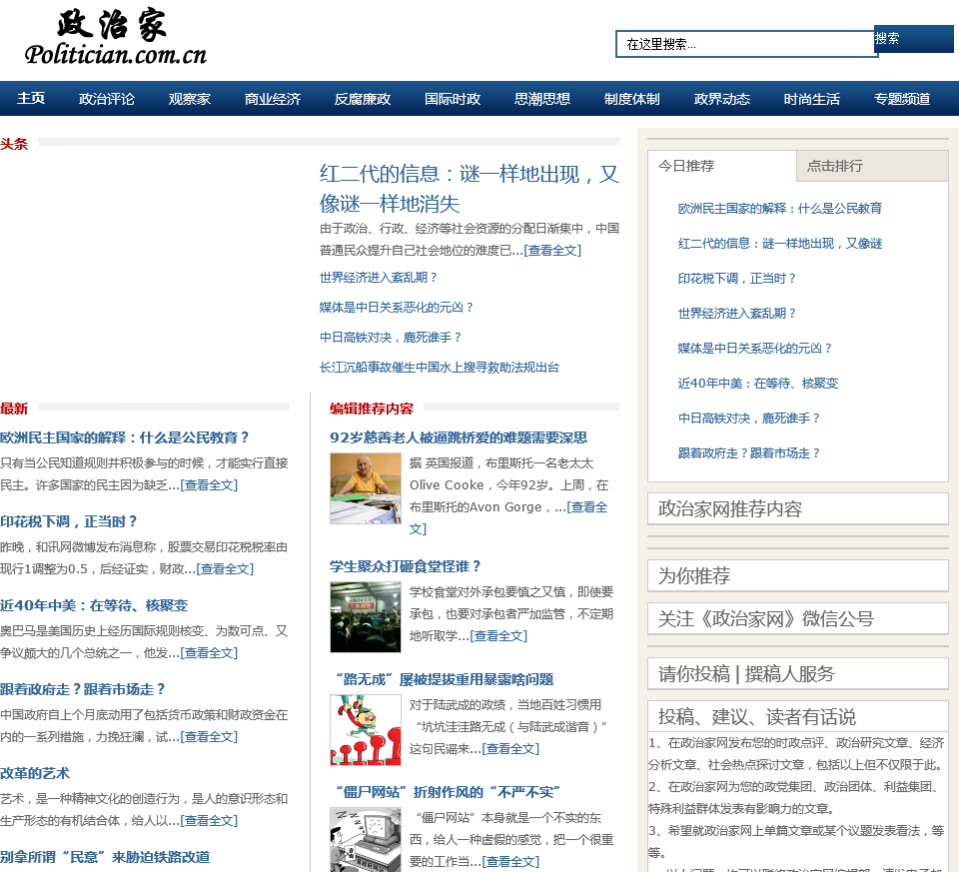Viewport: 959px width, 872px height.
Task: Click 关注《政治家网》微信公号 header
Action: (798, 618)
